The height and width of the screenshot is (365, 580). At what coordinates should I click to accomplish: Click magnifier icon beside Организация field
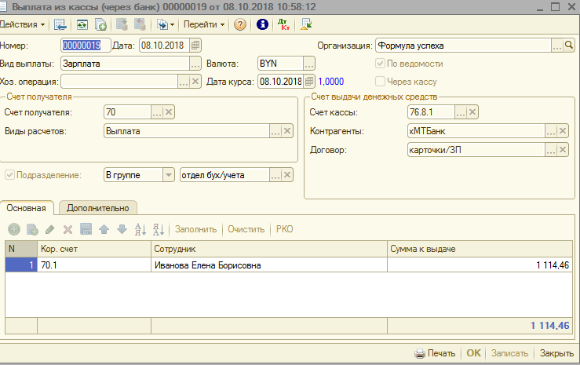click(x=569, y=46)
